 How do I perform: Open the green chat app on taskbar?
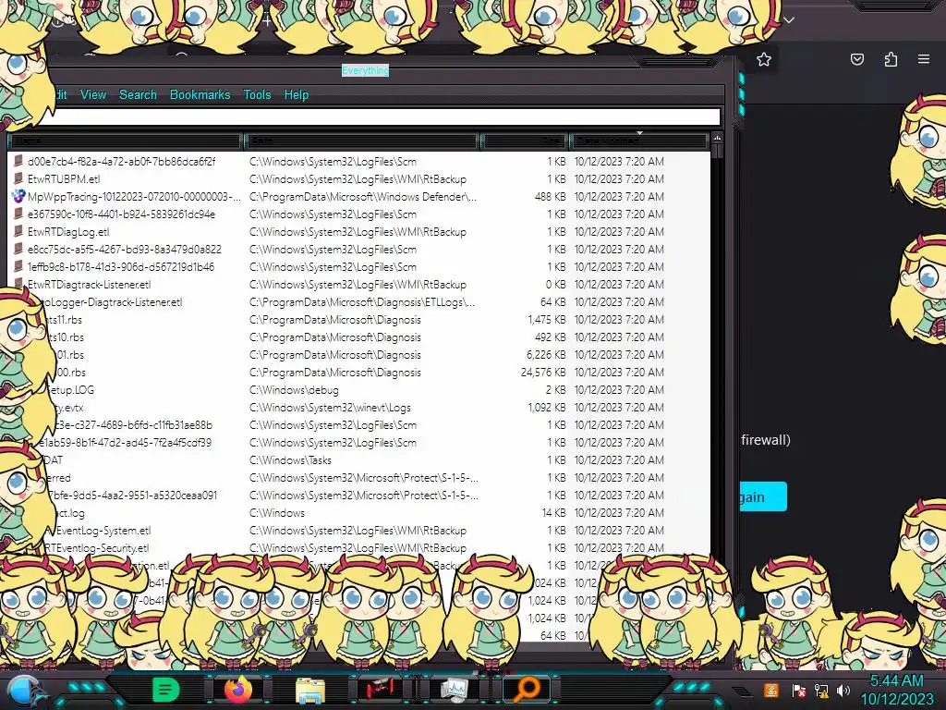tap(165, 690)
